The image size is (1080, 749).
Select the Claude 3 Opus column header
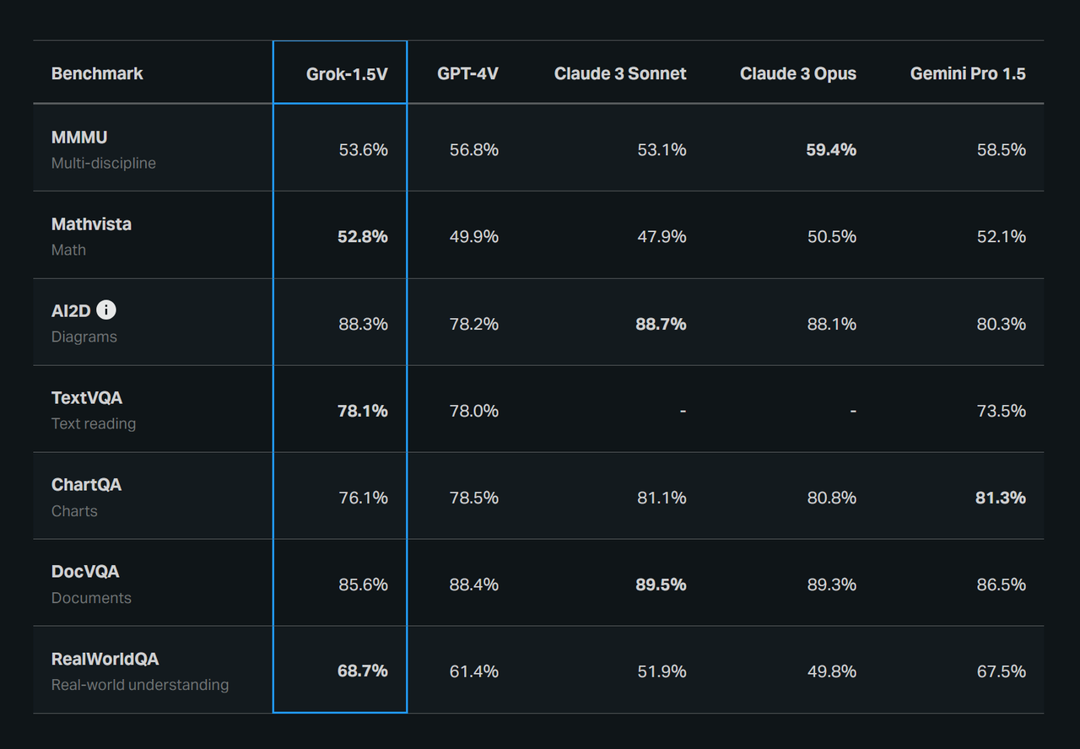coord(798,73)
